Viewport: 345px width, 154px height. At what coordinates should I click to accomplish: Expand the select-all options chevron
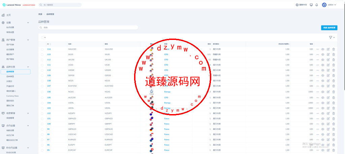tap(45, 38)
